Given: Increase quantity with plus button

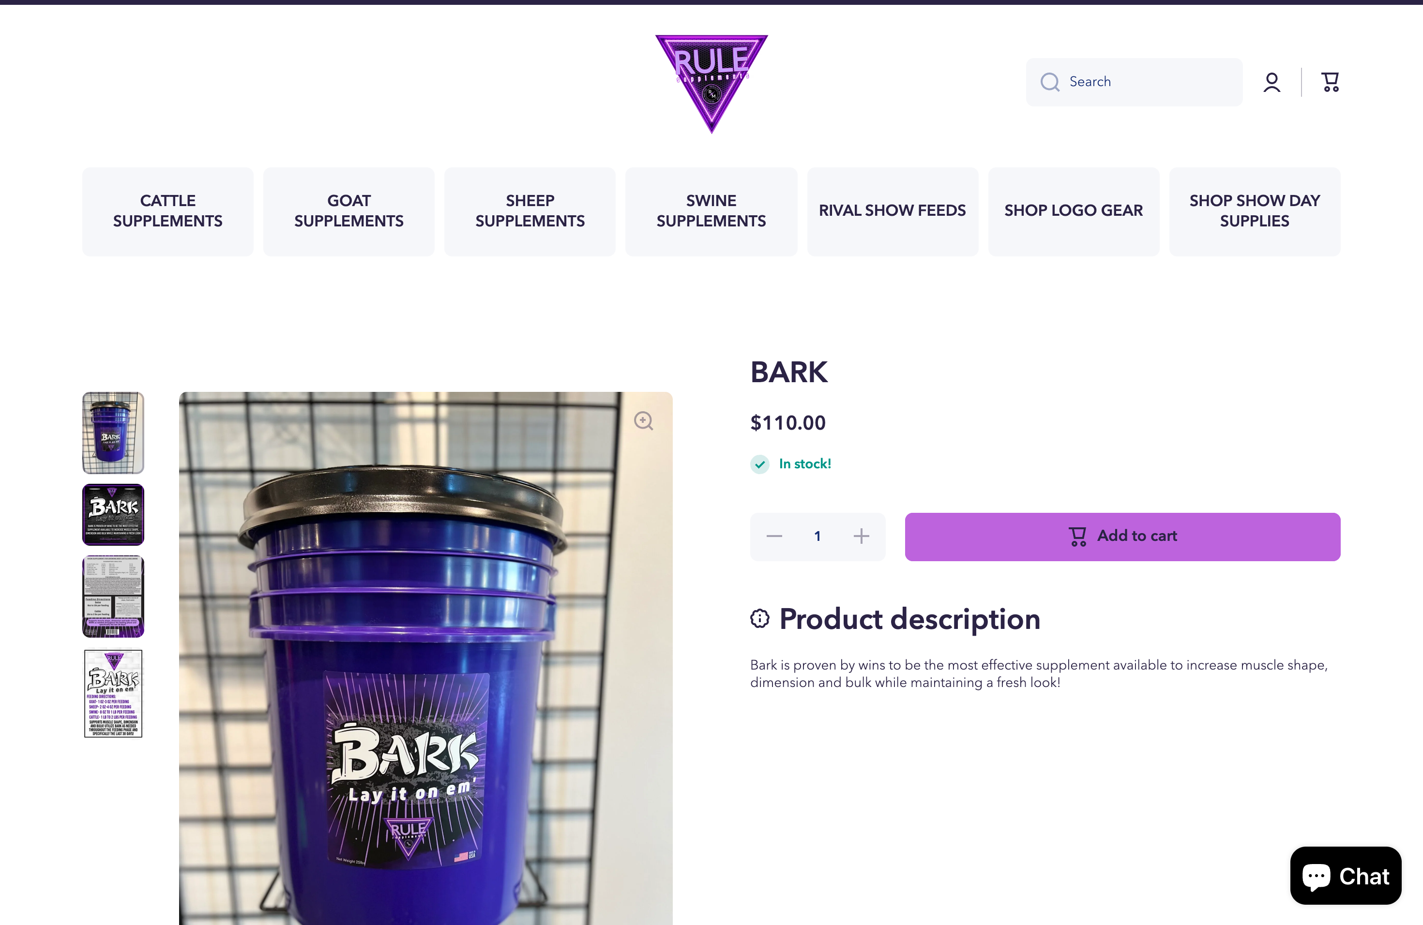Looking at the screenshot, I should [861, 536].
